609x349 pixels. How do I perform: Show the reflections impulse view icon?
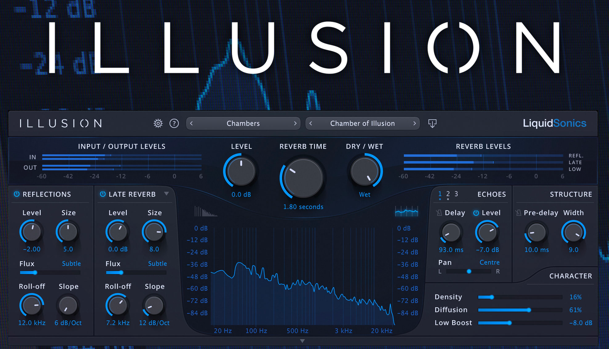tap(206, 211)
